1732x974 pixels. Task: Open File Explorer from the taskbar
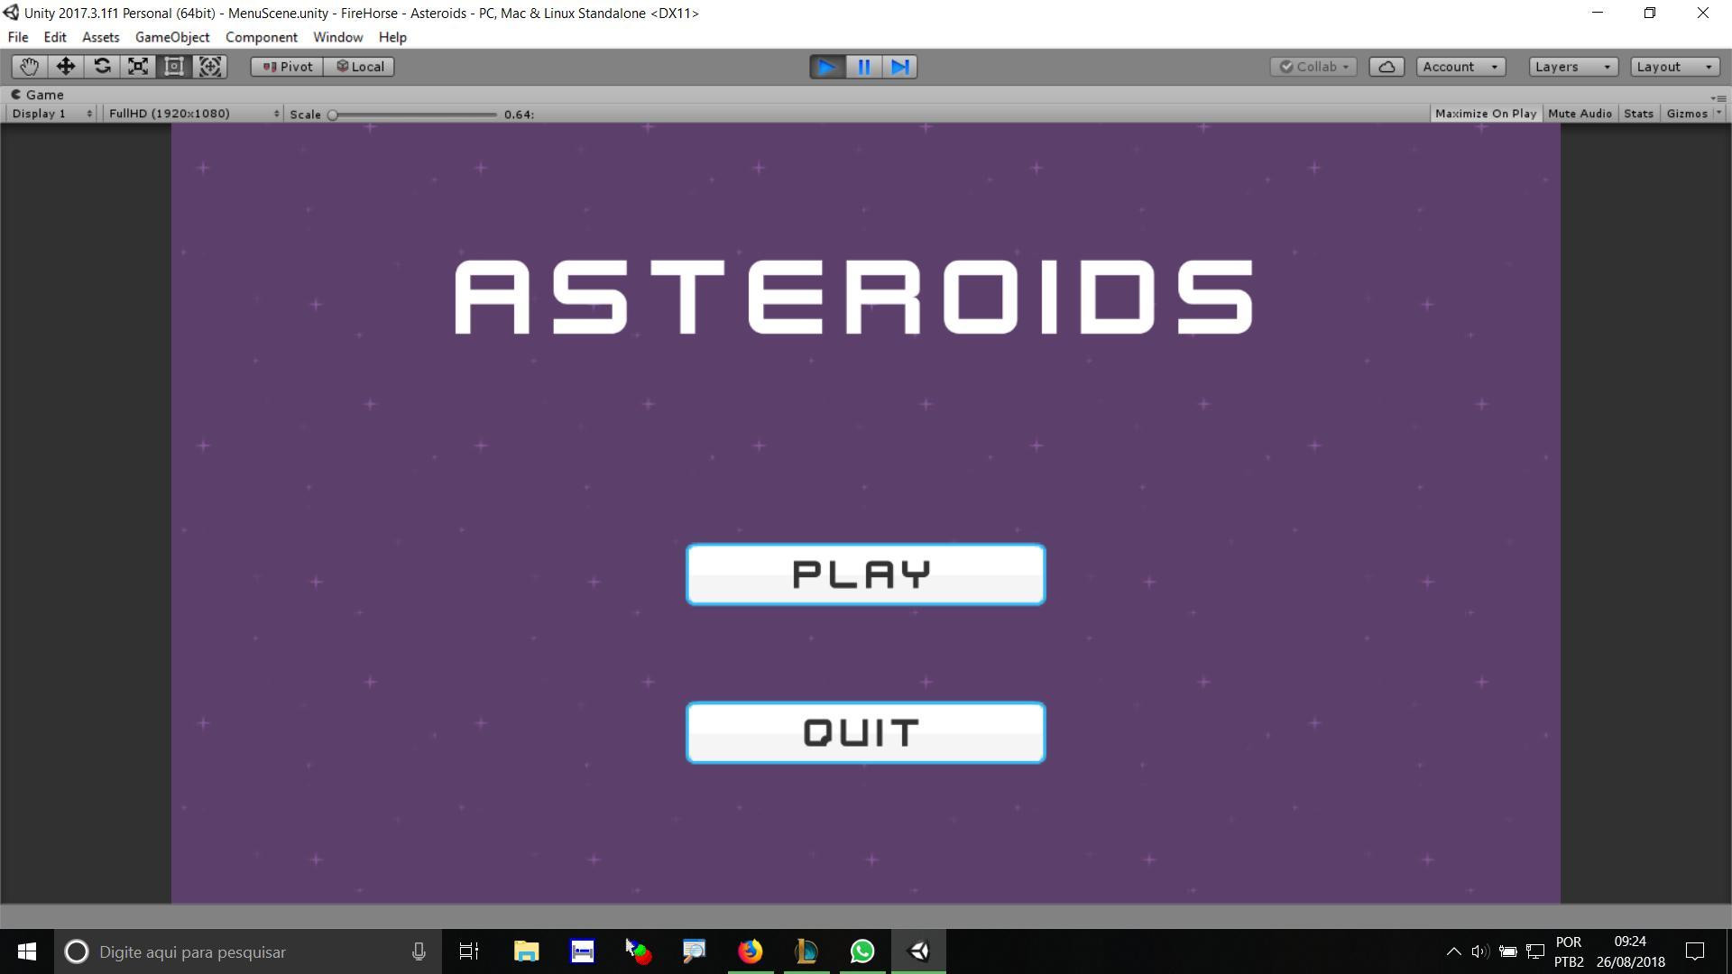(x=526, y=951)
